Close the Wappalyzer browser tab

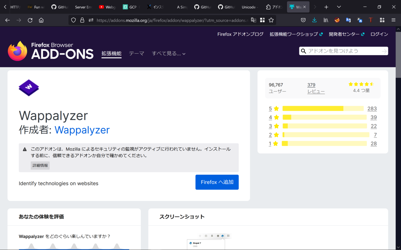[304, 7]
